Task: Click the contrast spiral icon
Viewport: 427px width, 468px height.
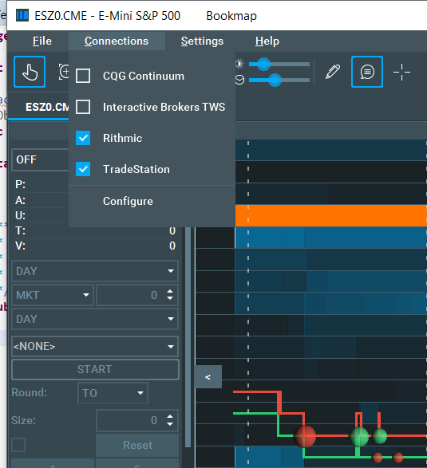Action: [x=239, y=80]
